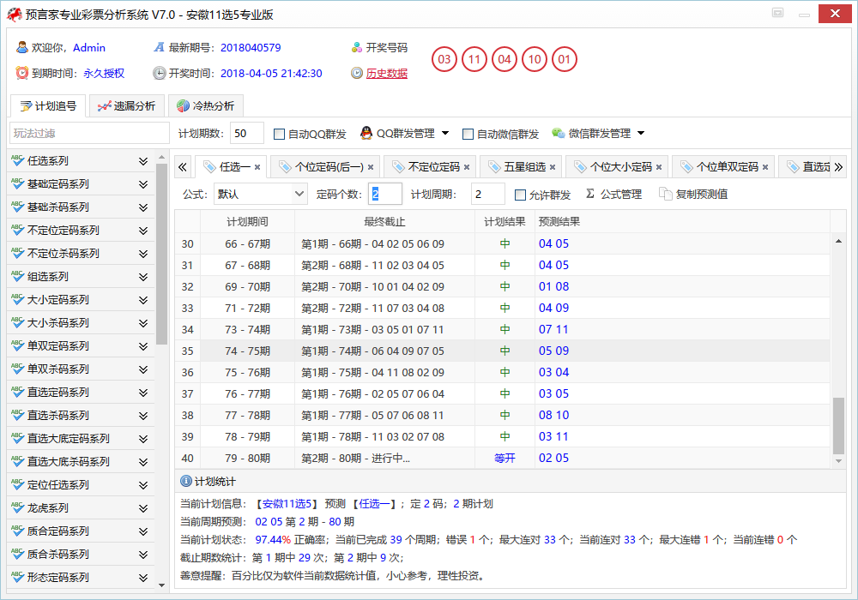Viewport: 858px width, 600px height.
Task: Click the red ball number 01
Action: [x=565, y=59]
